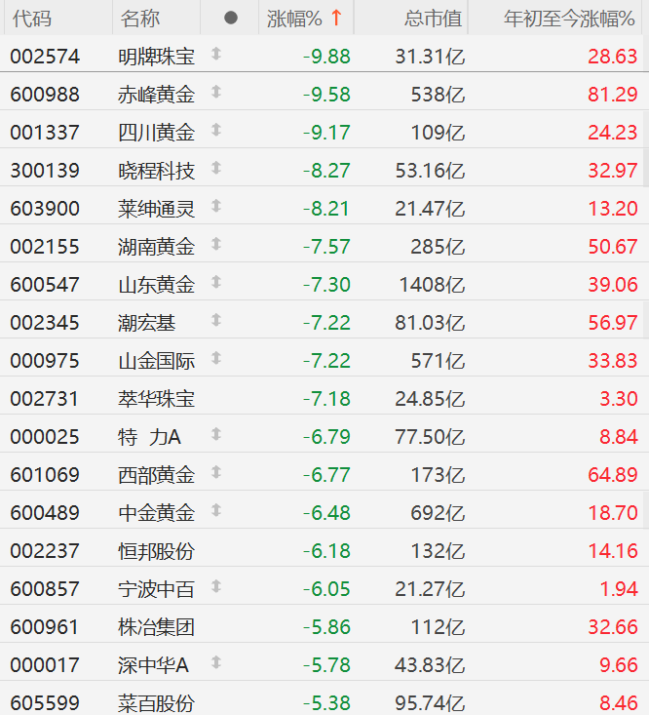Click the -9.88 change value
The width and height of the screenshot is (649, 715).
point(327,57)
